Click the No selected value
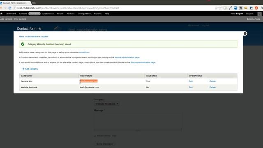The height and width of the screenshot is (148, 263). (x=148, y=87)
